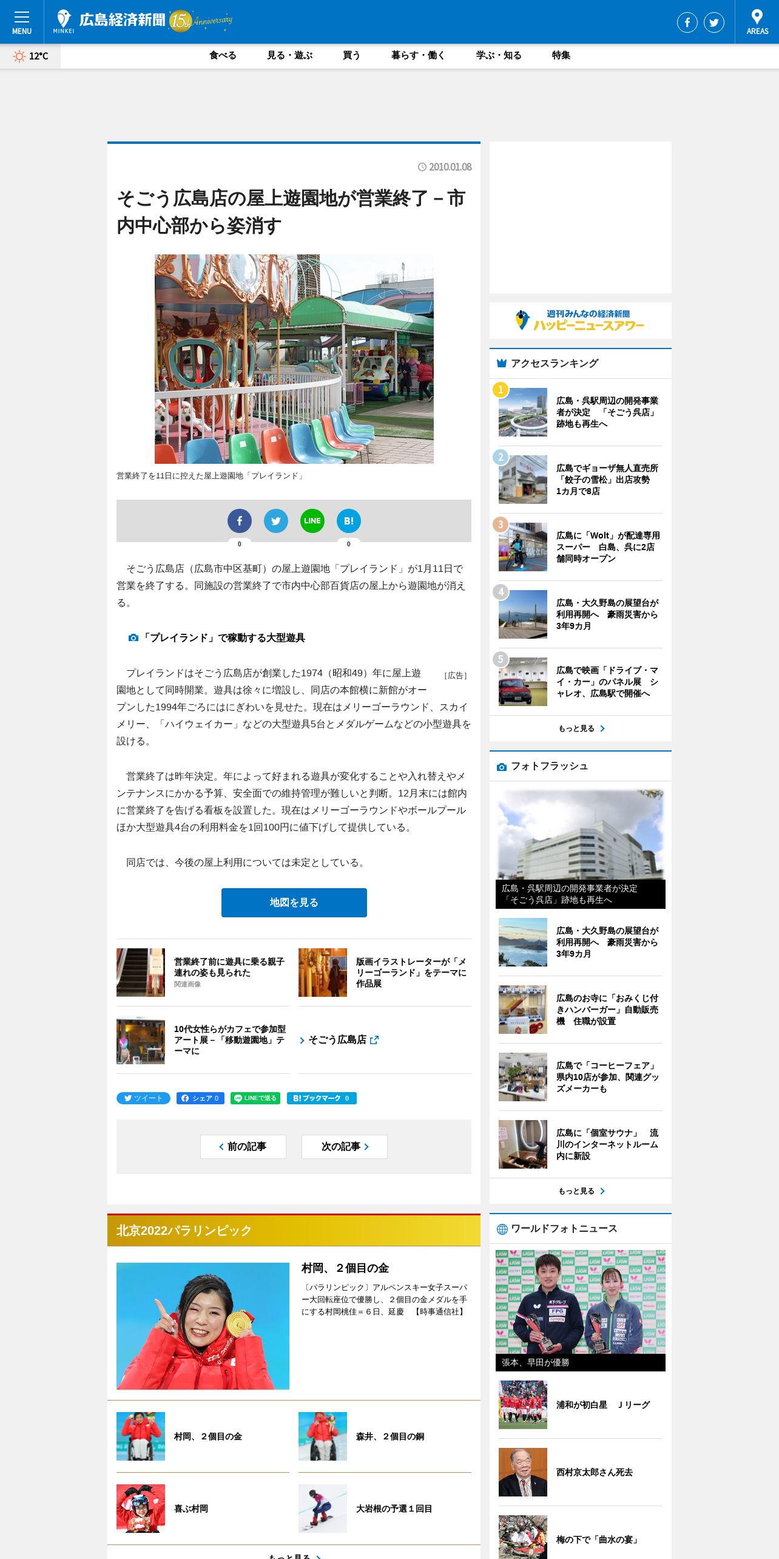Click the ツイート button
The height and width of the screenshot is (1559, 779).
point(143,1098)
